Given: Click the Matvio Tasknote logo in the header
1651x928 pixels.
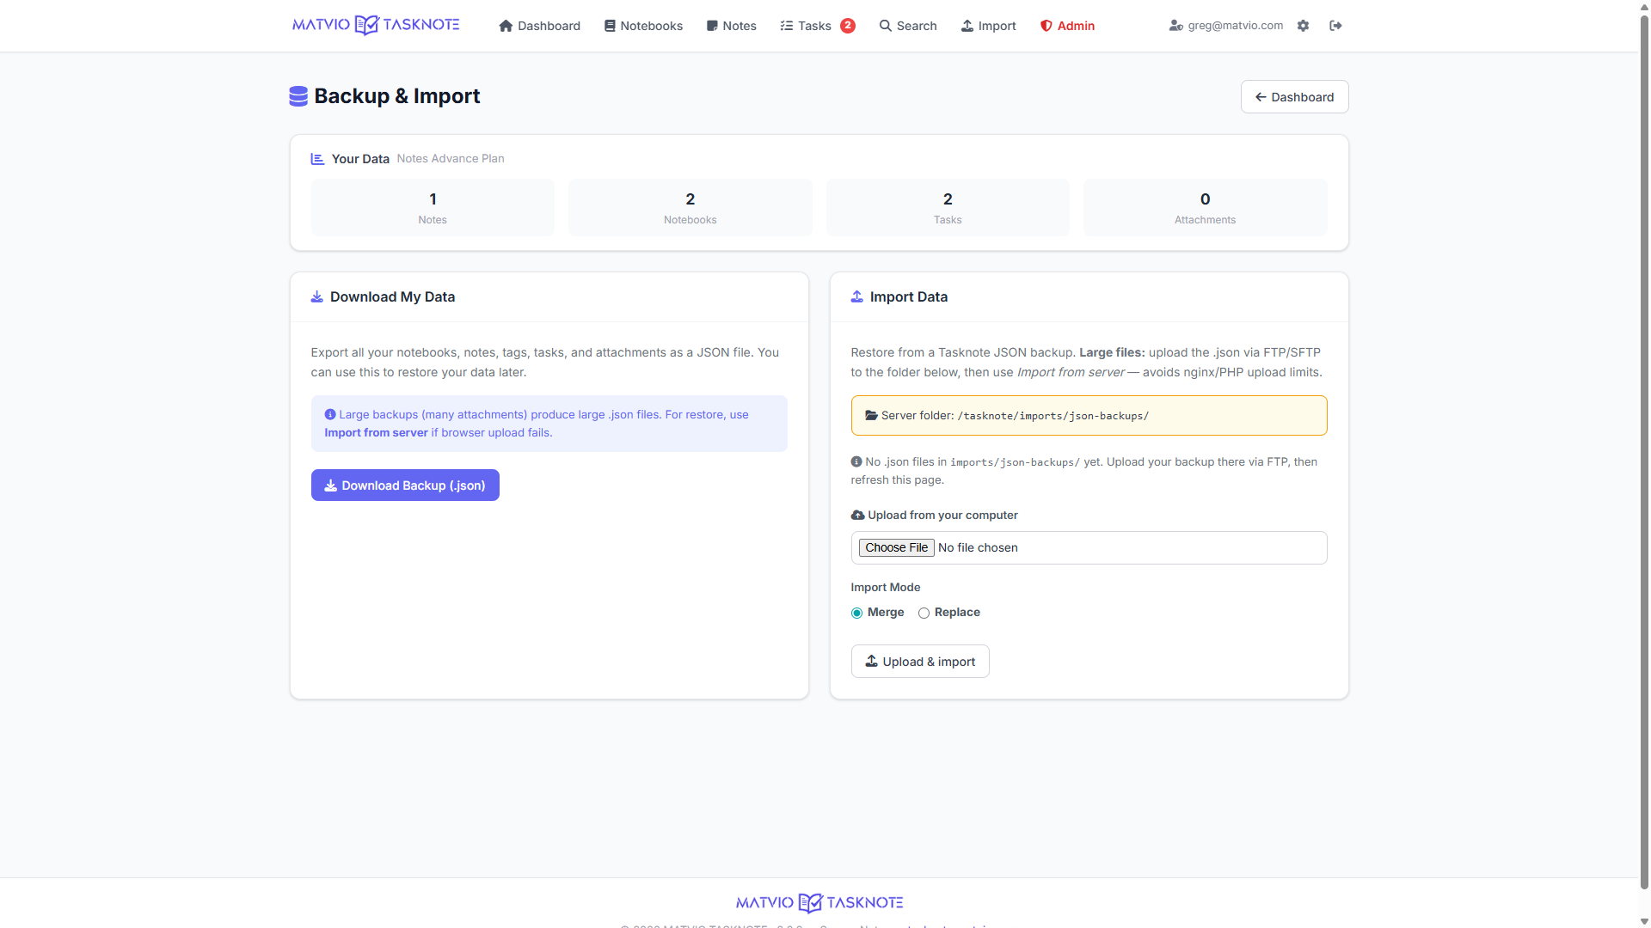Looking at the screenshot, I should [x=376, y=25].
